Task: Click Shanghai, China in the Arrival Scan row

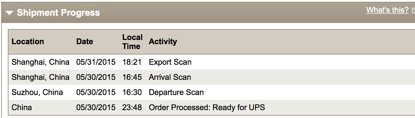Action: tap(41, 77)
